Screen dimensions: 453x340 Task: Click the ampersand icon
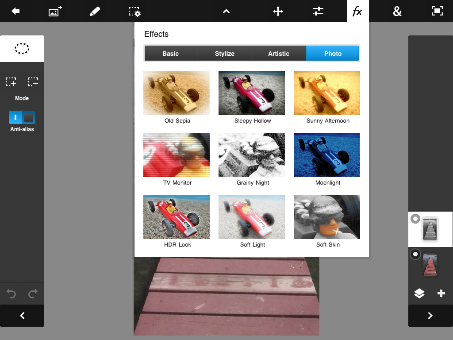397,12
